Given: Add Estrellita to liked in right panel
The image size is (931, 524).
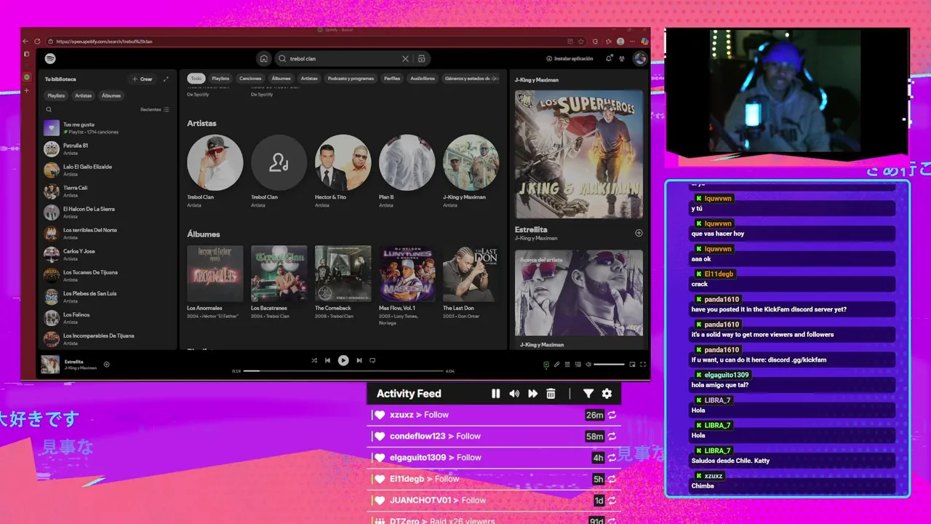Looking at the screenshot, I should tap(639, 233).
